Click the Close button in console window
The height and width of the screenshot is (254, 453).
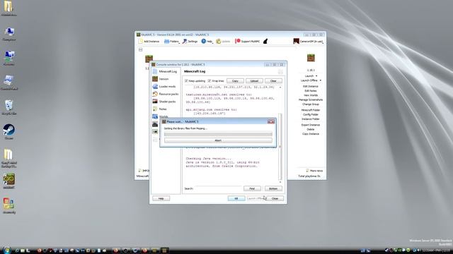coord(275,199)
